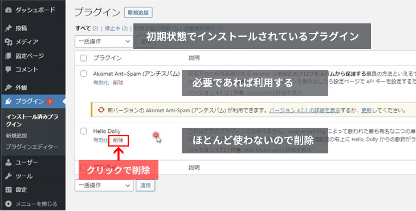Click Description (説明) column header at top
The height and width of the screenshot is (211, 416).
194,58
